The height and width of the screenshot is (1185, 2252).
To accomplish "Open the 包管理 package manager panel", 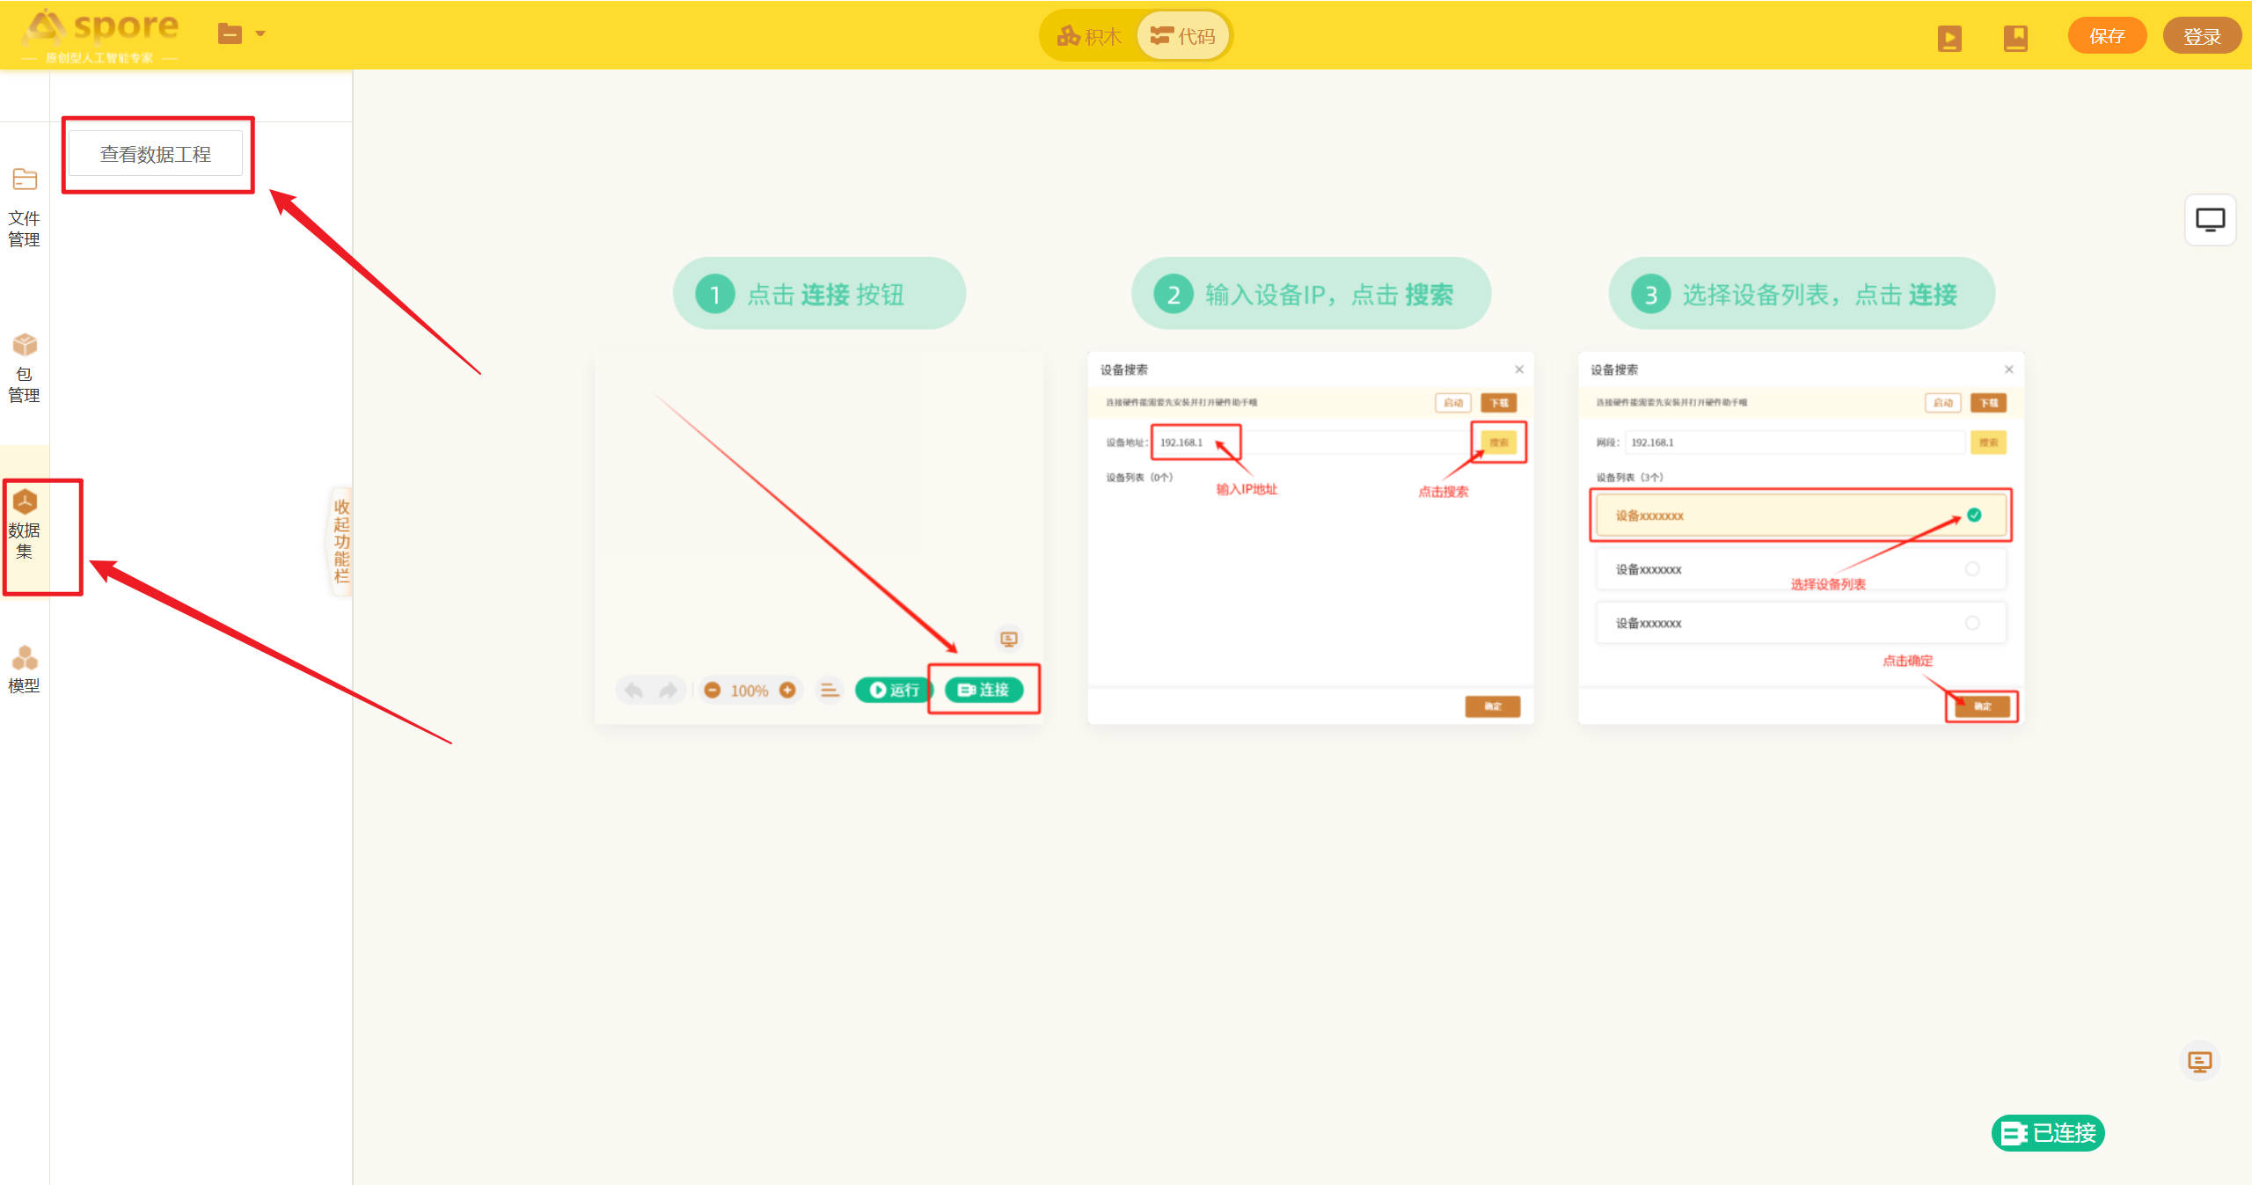I will (x=25, y=368).
